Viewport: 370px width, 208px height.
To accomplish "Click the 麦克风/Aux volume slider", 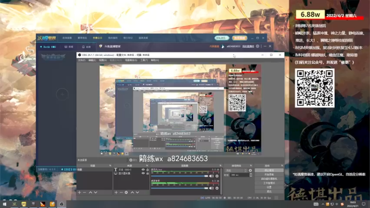I will pos(179,176).
